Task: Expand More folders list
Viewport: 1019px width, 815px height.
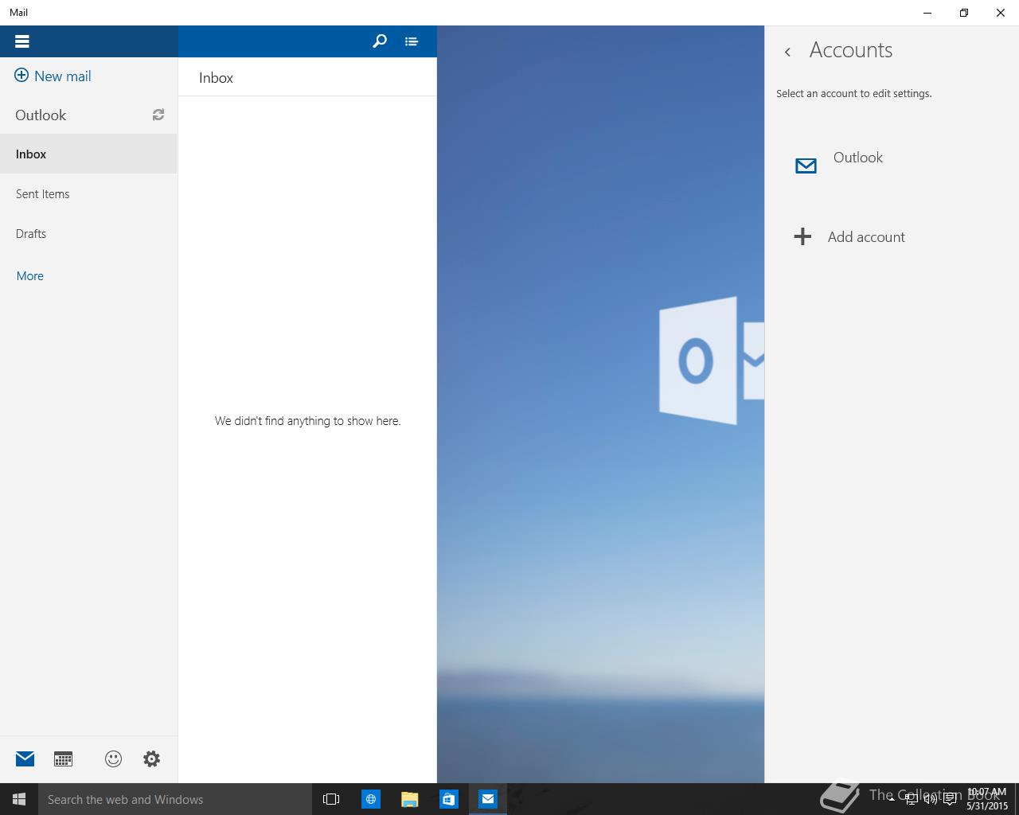Action: click(x=30, y=276)
